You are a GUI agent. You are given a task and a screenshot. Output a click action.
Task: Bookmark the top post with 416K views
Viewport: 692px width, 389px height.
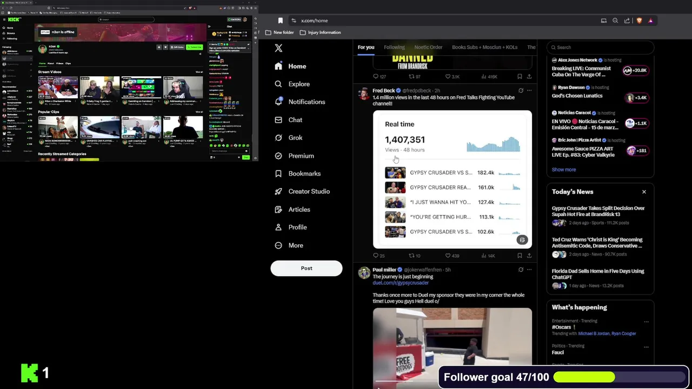(x=520, y=77)
